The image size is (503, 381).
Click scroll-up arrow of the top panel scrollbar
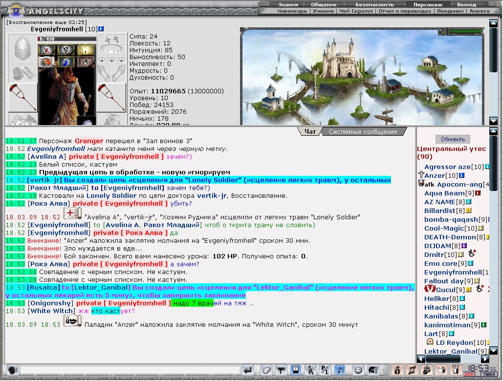coord(493,23)
